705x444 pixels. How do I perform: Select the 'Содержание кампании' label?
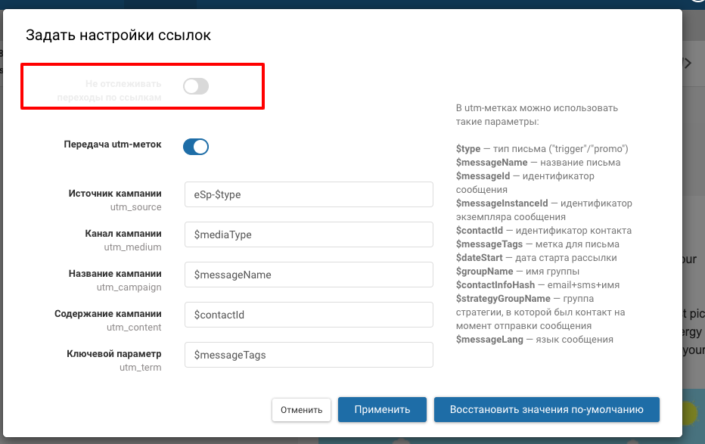click(x=108, y=314)
